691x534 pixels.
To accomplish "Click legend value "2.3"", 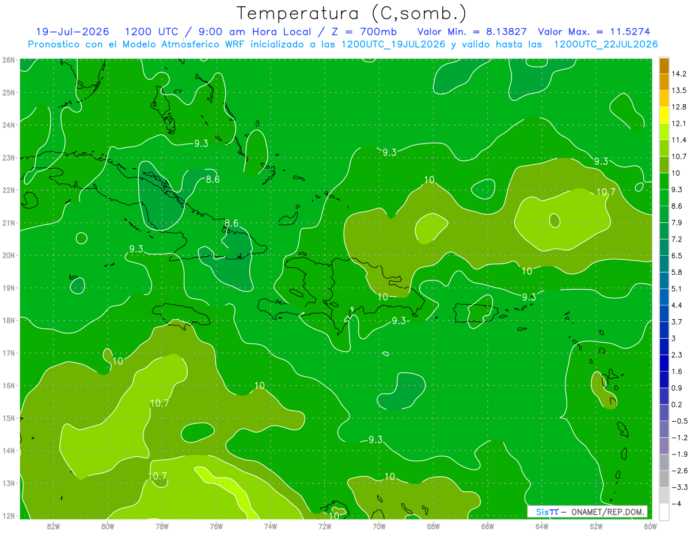I will click(x=677, y=355).
